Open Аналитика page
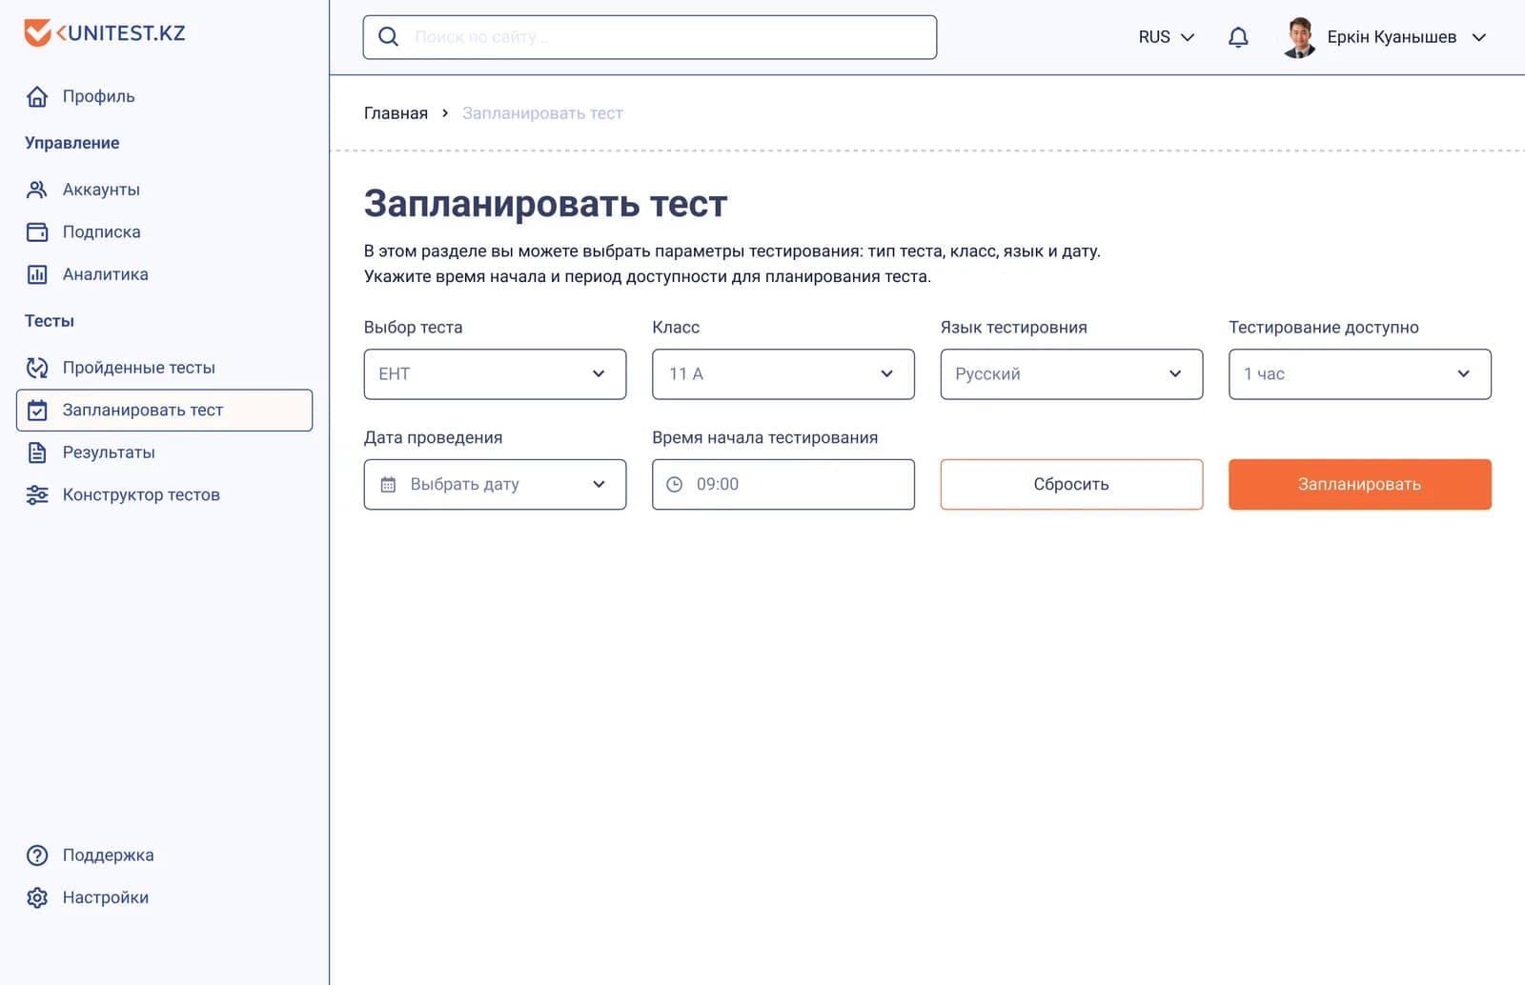 tap(105, 274)
